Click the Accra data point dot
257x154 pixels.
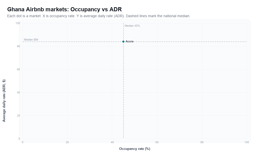point(123,42)
